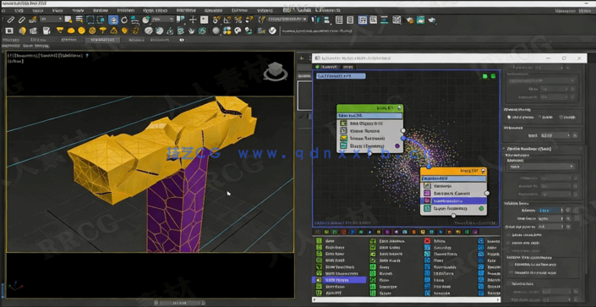Click the operator depot horizontal scrollbar

pos(407,299)
